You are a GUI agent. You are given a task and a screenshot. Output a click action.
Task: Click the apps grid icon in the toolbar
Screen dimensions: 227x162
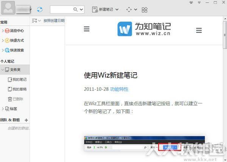[145, 10]
